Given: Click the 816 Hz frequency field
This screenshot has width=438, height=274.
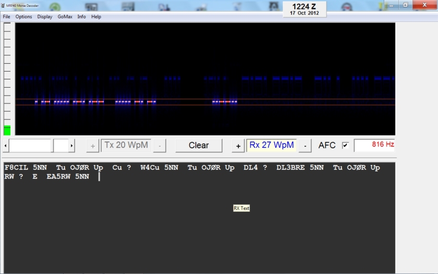Looking at the screenshot, I should pyautogui.click(x=374, y=145).
